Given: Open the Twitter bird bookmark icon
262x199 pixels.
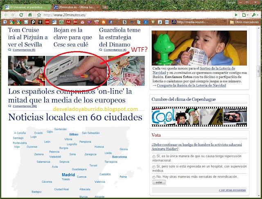Looking at the screenshot, I should point(139,22).
